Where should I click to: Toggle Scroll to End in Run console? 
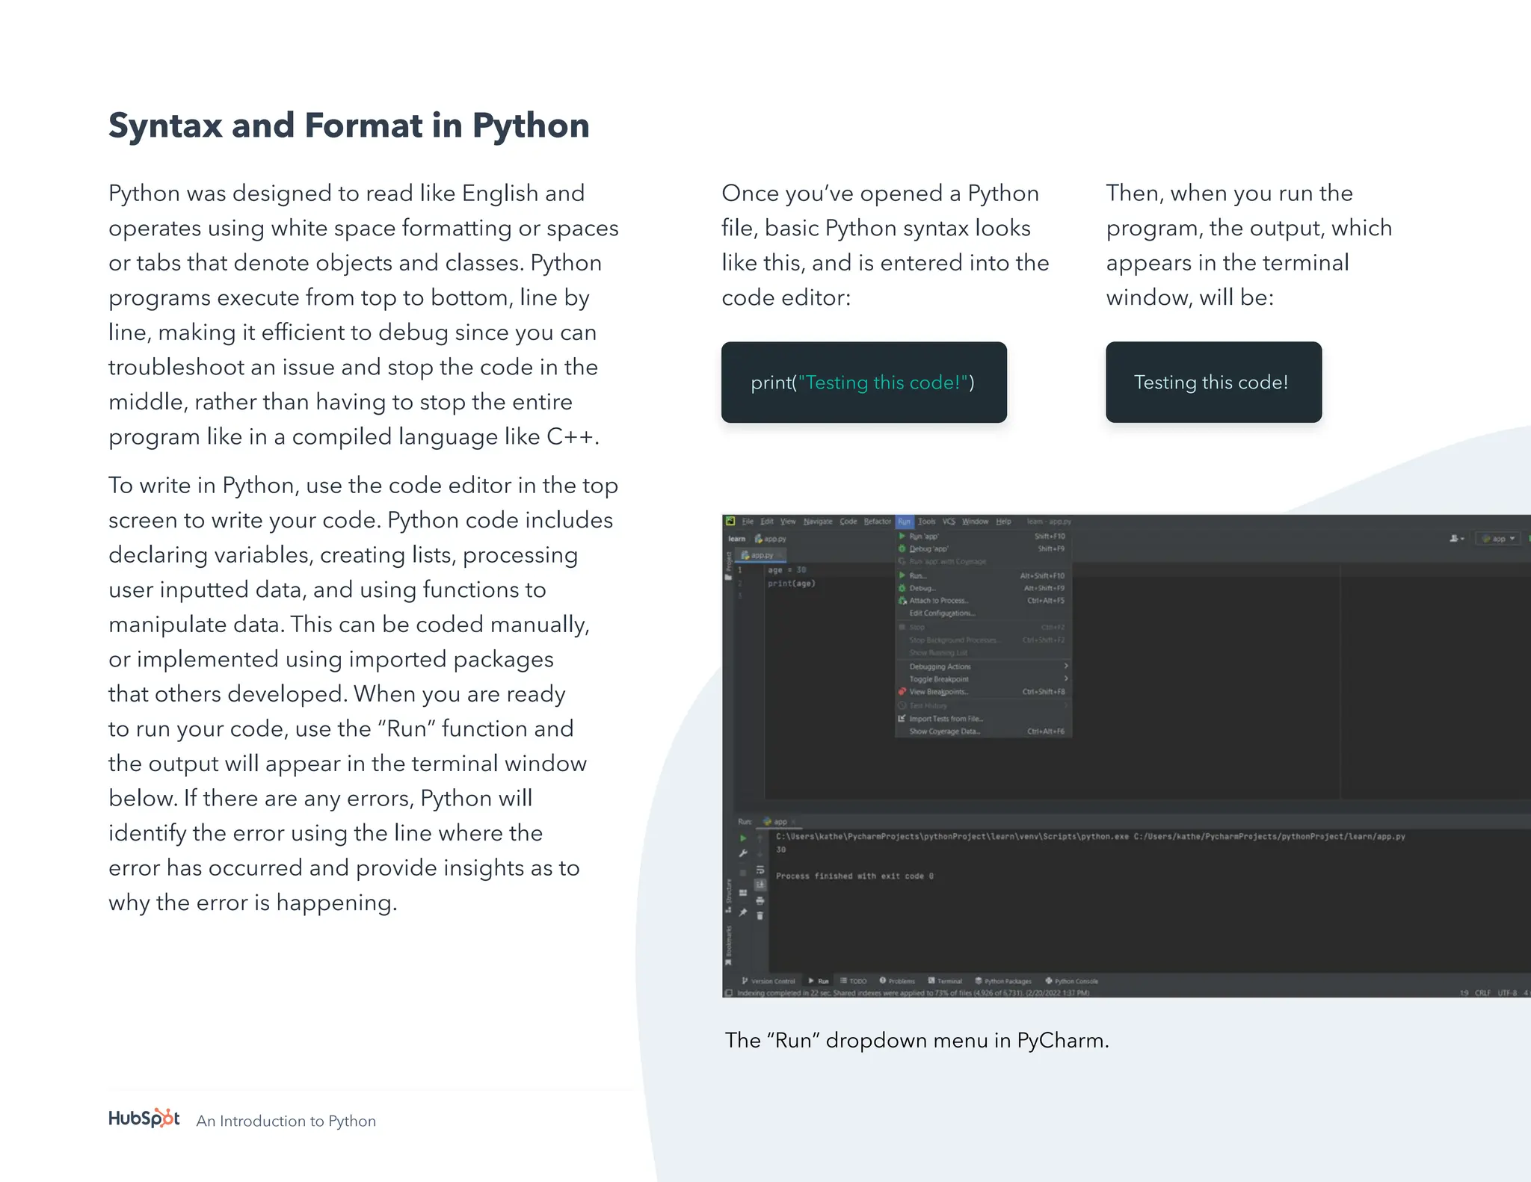point(760,885)
